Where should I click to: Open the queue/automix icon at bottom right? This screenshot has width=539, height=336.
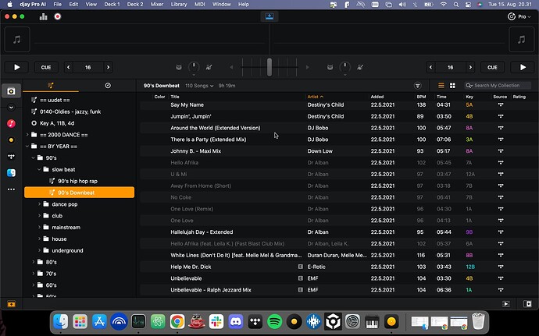tap(506, 304)
